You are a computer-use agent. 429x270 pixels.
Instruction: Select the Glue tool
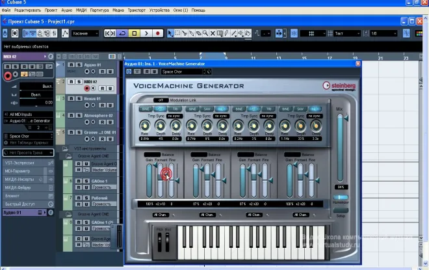tap(192, 33)
